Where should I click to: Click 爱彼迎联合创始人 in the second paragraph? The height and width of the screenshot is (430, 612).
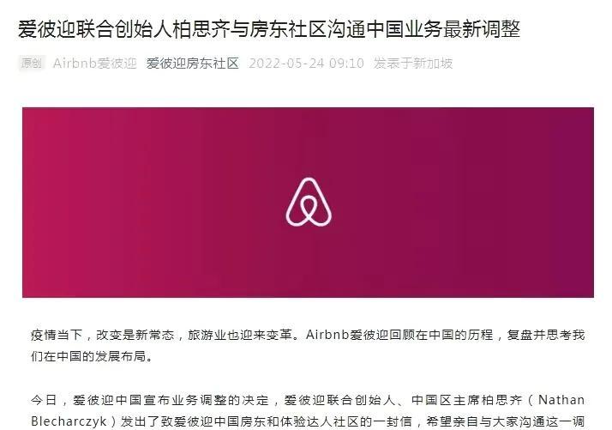coord(339,400)
